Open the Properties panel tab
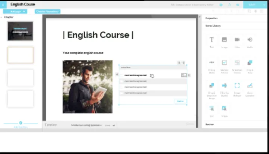Screen dimensions: 269x154 pyautogui.click(x=211, y=18)
